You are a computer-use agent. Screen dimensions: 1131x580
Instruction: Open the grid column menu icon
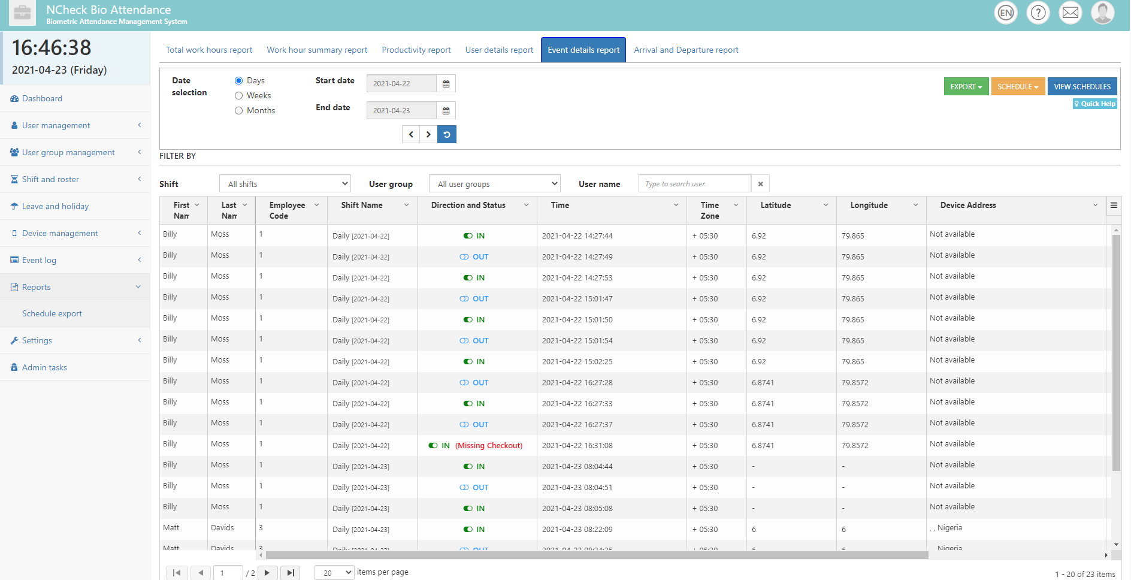(1114, 206)
